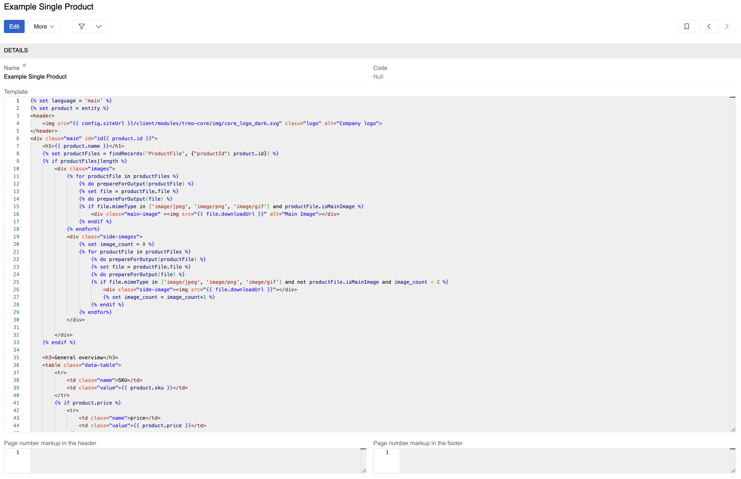Screen dimensions: 741x479
Task: Go to the previous record with the left arrow
Action: click(709, 26)
